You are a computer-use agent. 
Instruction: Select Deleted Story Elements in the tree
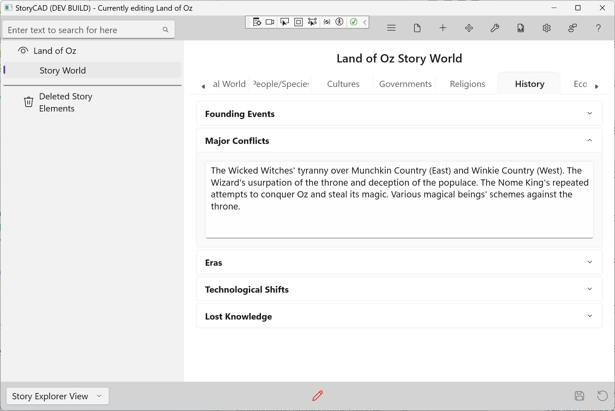[65, 102]
